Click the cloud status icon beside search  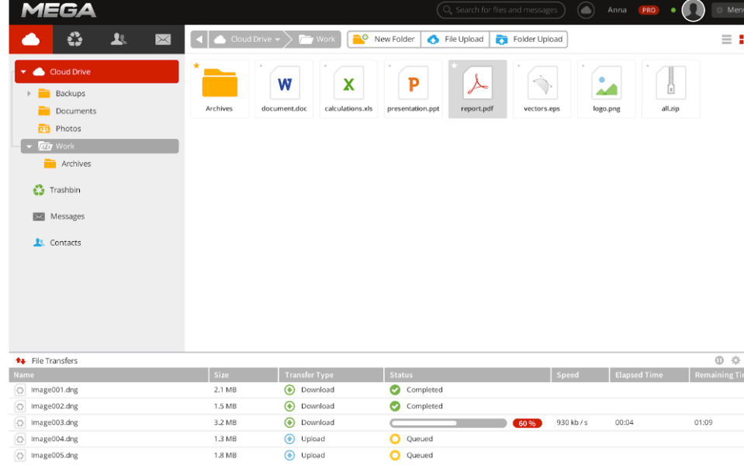point(587,10)
